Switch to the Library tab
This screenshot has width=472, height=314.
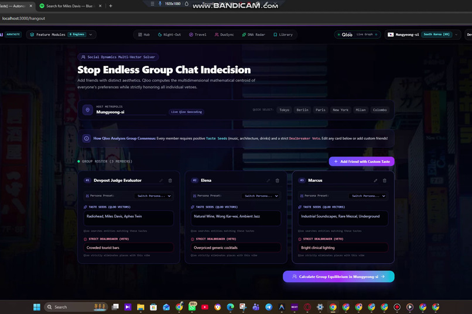pyautogui.click(x=283, y=34)
